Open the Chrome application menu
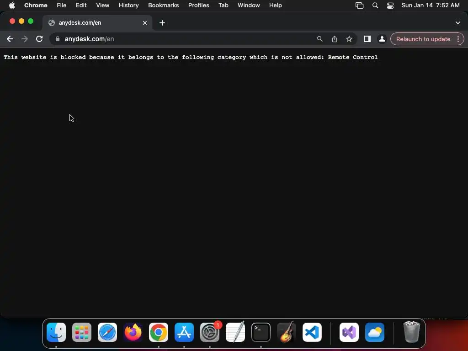Screen dimensions: 468x351 tap(36, 5)
